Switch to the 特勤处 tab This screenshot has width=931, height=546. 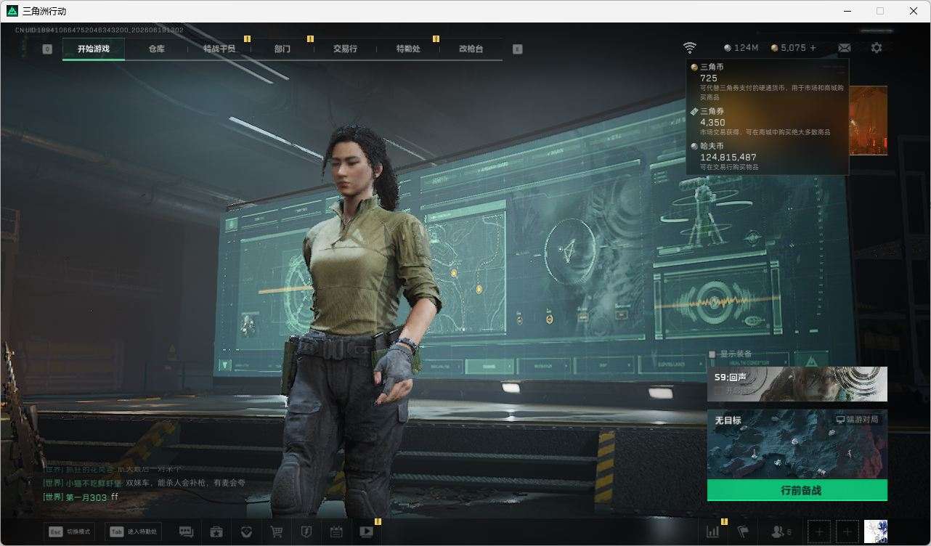coord(408,49)
